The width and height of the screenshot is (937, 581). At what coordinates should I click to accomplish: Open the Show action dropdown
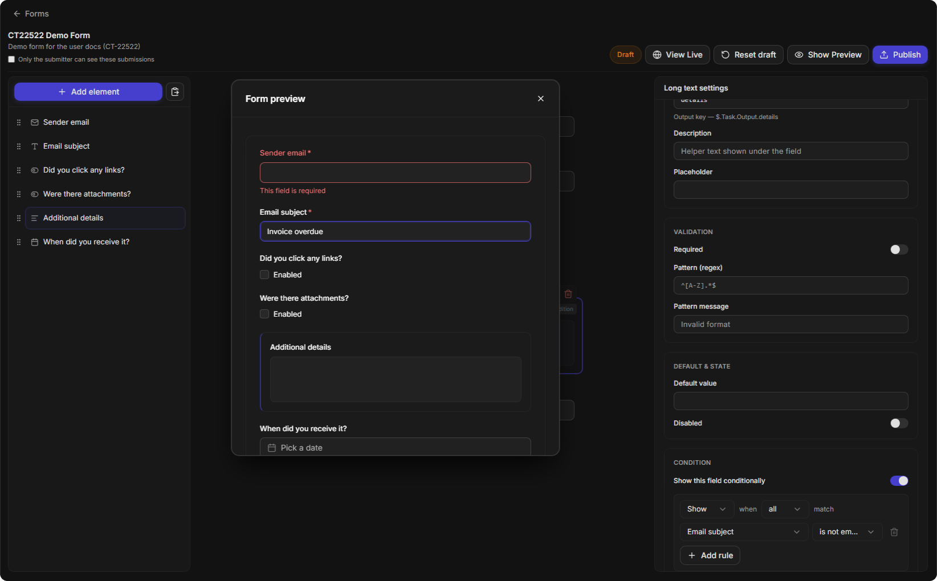pos(707,509)
